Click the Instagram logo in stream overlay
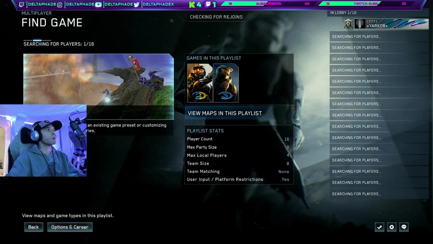This screenshot has height=244, width=433. (60, 4)
